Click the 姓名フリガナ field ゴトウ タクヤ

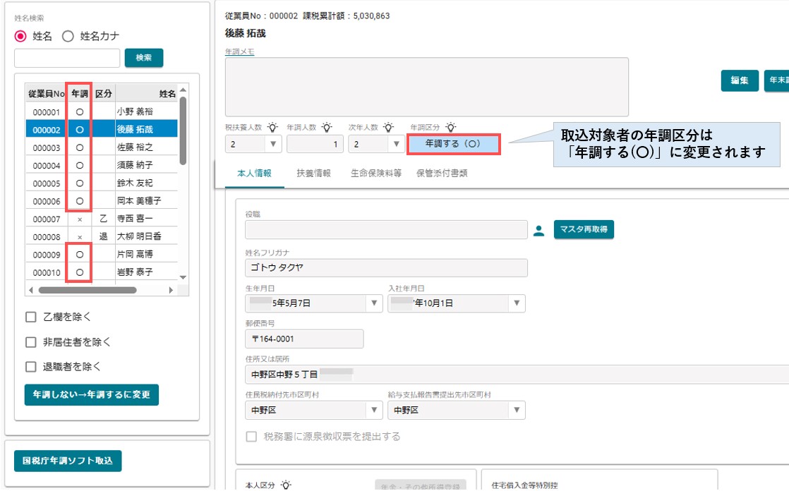tap(387, 267)
